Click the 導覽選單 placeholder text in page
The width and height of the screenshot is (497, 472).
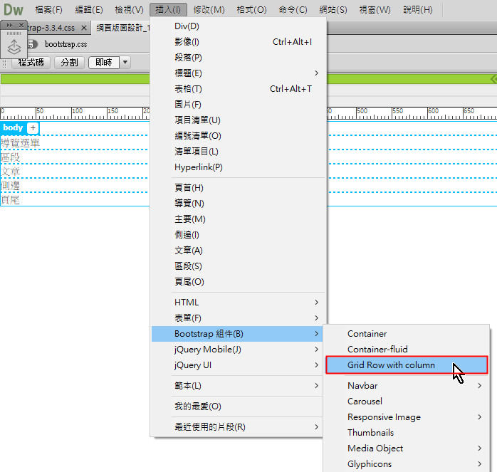[20, 143]
